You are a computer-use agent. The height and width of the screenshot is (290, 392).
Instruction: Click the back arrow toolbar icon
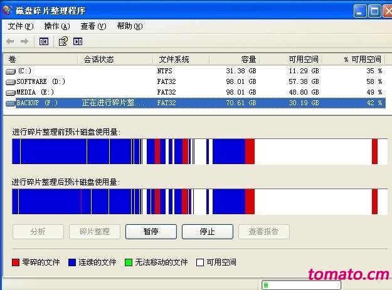[10, 41]
